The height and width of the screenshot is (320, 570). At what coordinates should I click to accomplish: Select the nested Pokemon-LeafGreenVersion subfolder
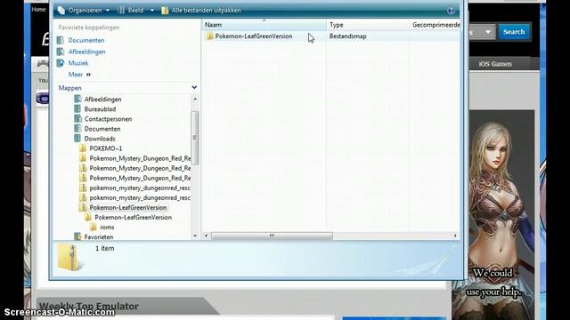click(x=133, y=217)
